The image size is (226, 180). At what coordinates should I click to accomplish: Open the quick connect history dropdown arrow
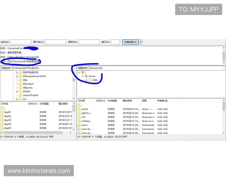[141, 42]
